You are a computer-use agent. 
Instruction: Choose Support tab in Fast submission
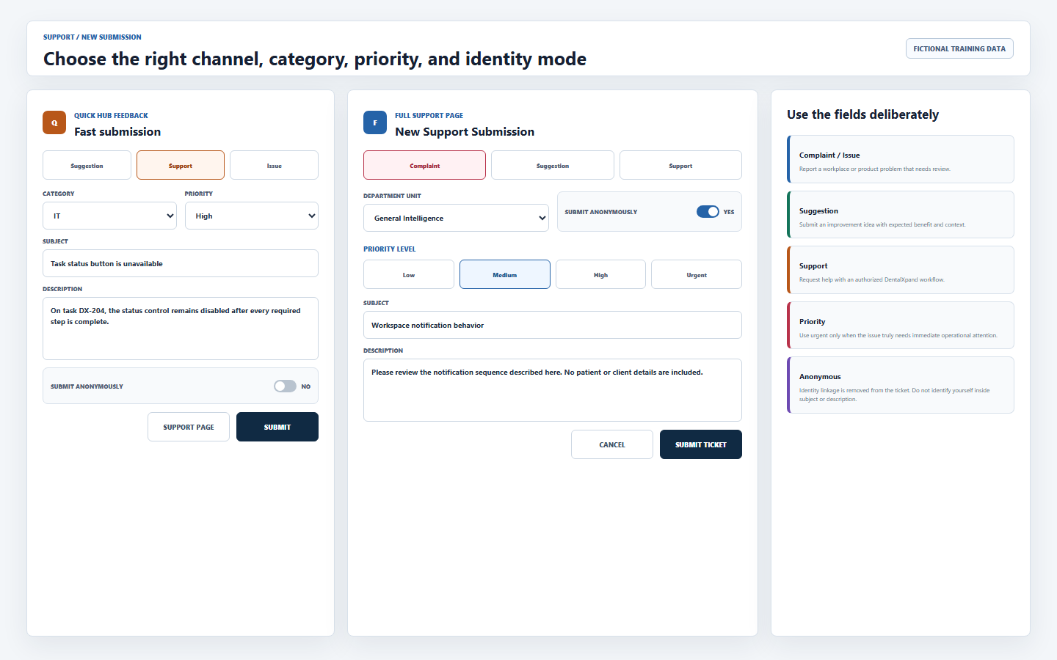pos(181,165)
